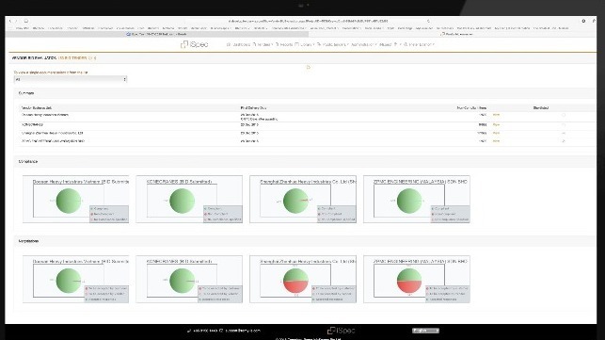The height and width of the screenshot is (340, 605).
Task: Switch to the first browser tab
Action: click(156, 35)
